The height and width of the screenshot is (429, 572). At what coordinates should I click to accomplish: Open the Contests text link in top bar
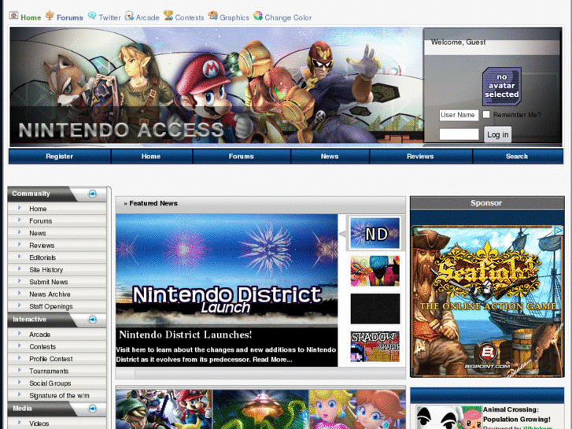pos(190,17)
